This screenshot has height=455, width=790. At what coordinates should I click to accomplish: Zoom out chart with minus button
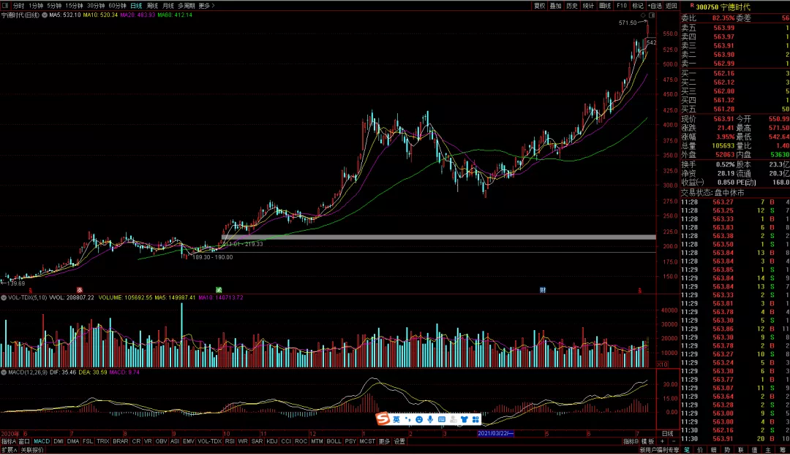point(674,441)
